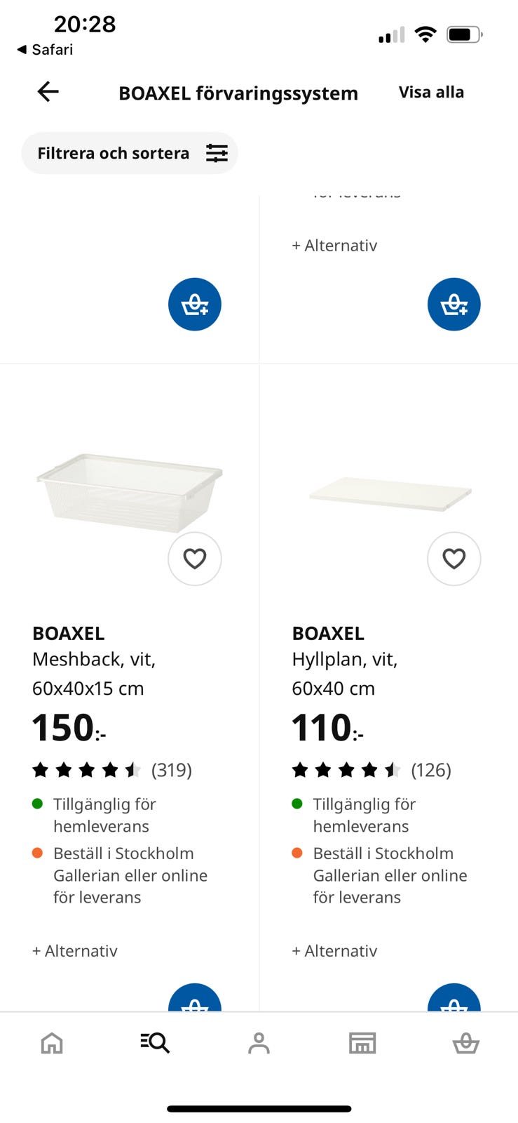Image resolution: width=518 pixels, height=1123 pixels.
Task: Open the Home tab in bottom bar
Action: [52, 1043]
